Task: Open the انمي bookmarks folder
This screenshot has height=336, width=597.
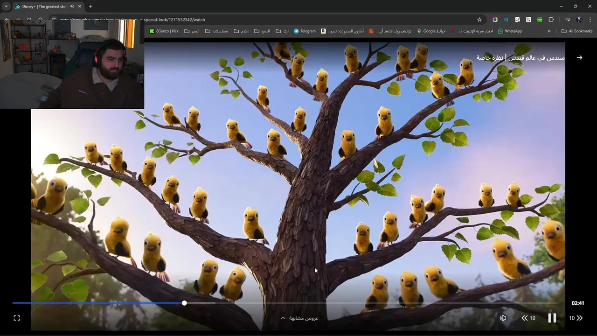Action: [192, 31]
